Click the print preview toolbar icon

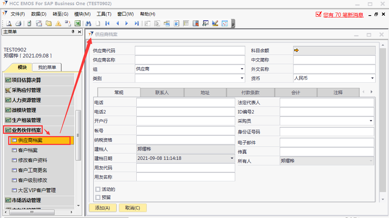[9, 23]
